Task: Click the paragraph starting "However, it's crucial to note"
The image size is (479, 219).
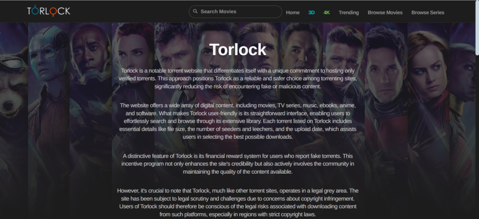Action: (238, 203)
